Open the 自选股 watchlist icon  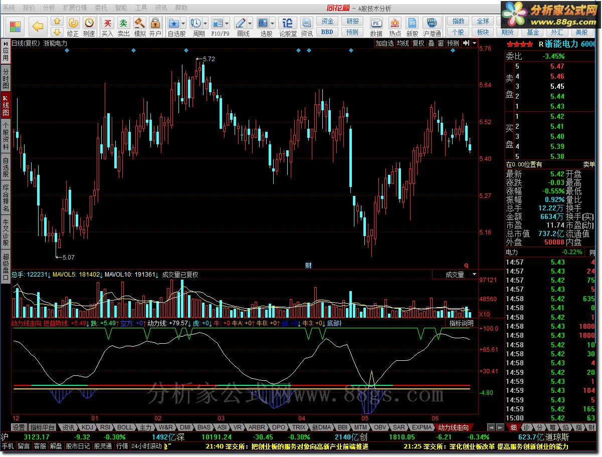coord(174,23)
